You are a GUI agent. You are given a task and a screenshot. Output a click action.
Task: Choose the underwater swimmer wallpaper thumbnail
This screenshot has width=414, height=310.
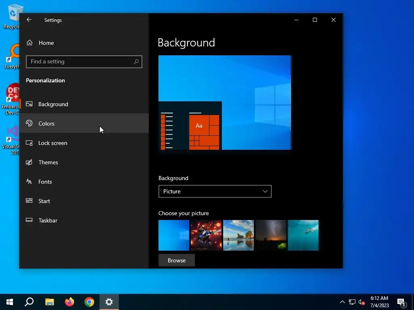point(303,235)
